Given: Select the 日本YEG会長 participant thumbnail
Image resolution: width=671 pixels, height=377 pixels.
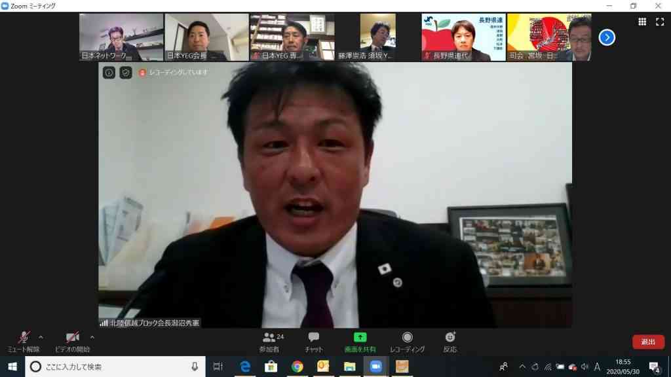Looking at the screenshot, I should click(206, 37).
